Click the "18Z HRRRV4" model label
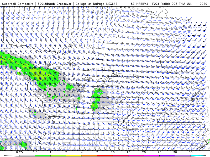210x157 pixels. [139, 4]
